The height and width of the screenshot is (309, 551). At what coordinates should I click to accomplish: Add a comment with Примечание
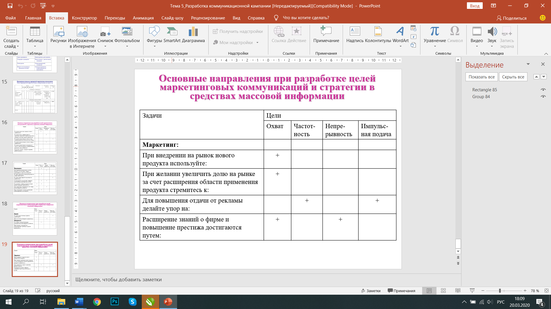pos(326,35)
